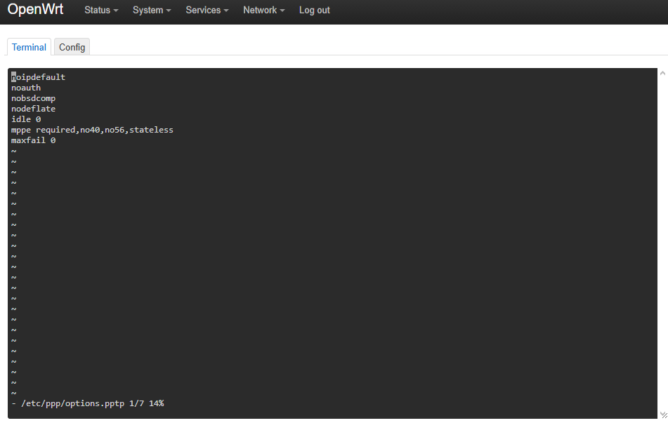The height and width of the screenshot is (430, 668).
Task: Switch to the Terminal tab
Action: coord(29,47)
